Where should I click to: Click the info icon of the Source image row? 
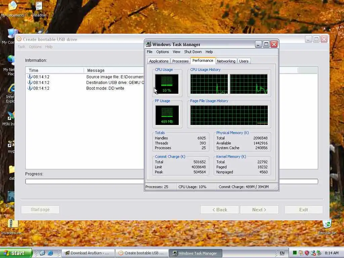(30, 77)
